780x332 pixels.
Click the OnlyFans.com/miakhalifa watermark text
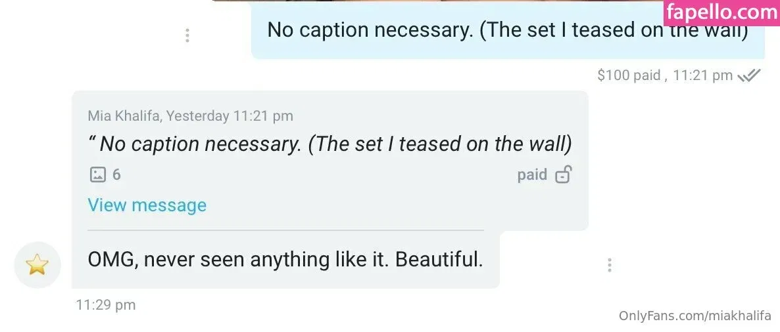[x=695, y=316]
